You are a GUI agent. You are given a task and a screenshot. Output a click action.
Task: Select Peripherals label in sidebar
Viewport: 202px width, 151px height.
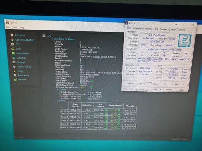pyautogui.click(x=23, y=75)
